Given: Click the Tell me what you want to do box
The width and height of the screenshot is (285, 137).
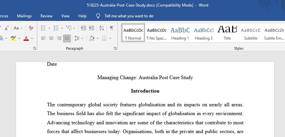Looking at the screenshot, I should coord(129,16).
